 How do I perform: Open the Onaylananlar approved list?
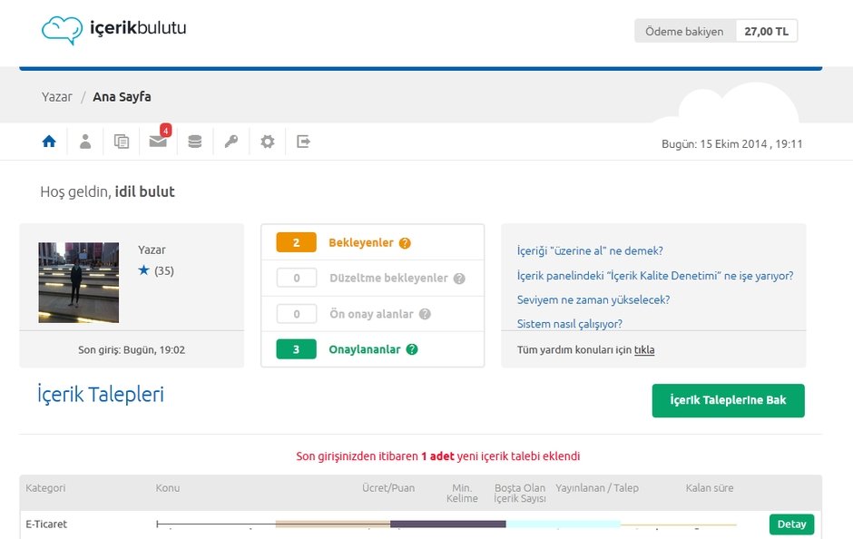point(364,349)
